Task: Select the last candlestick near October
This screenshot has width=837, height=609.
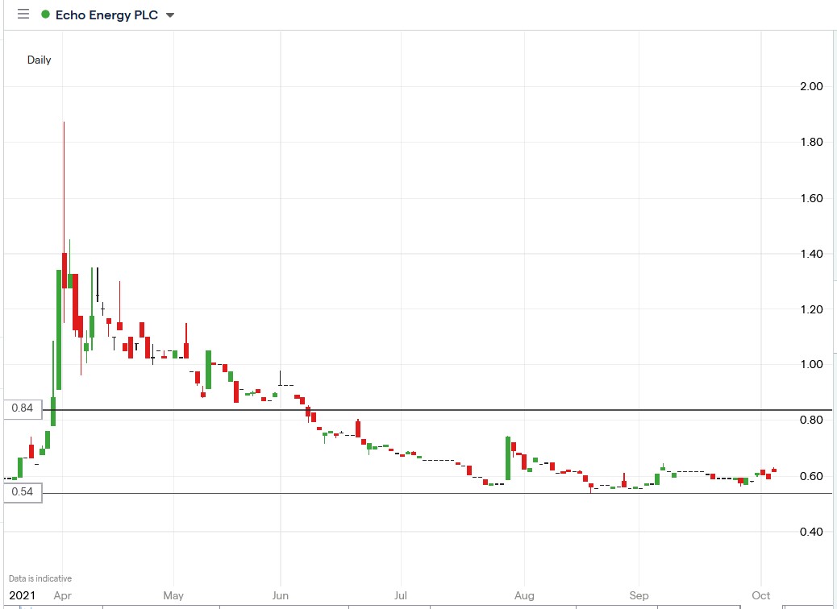Action: pos(773,469)
